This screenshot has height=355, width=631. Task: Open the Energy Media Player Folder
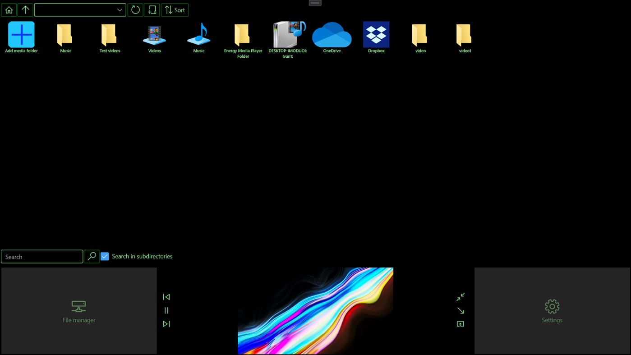click(x=243, y=34)
